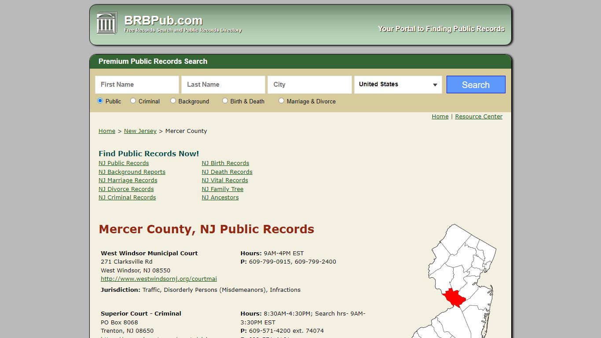This screenshot has height=338, width=601.
Task: Click the Find Public Records Now! heading
Action: [x=149, y=154]
